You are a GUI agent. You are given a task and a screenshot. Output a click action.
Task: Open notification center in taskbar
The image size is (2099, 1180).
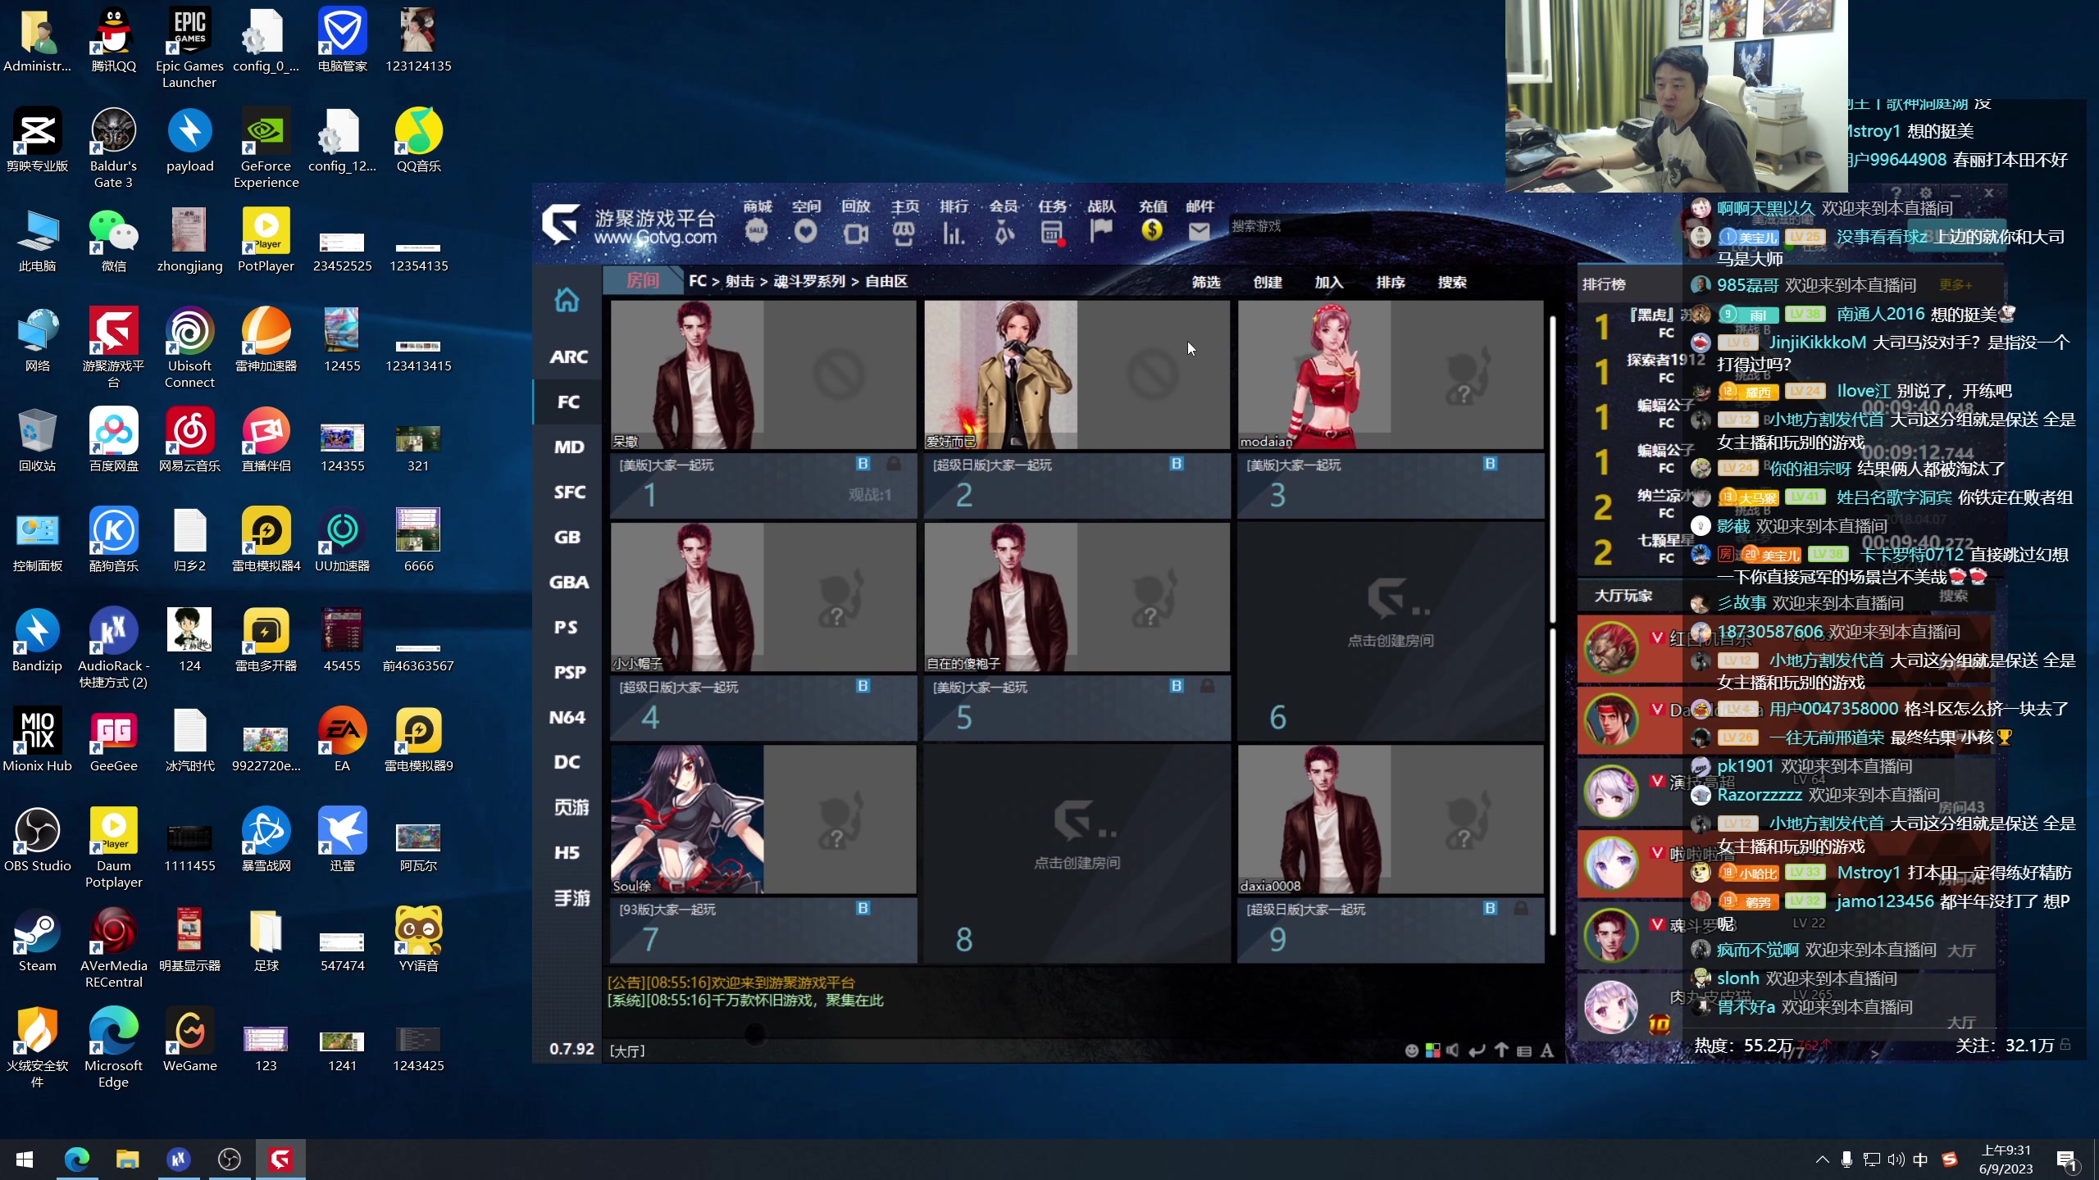(x=2066, y=1159)
